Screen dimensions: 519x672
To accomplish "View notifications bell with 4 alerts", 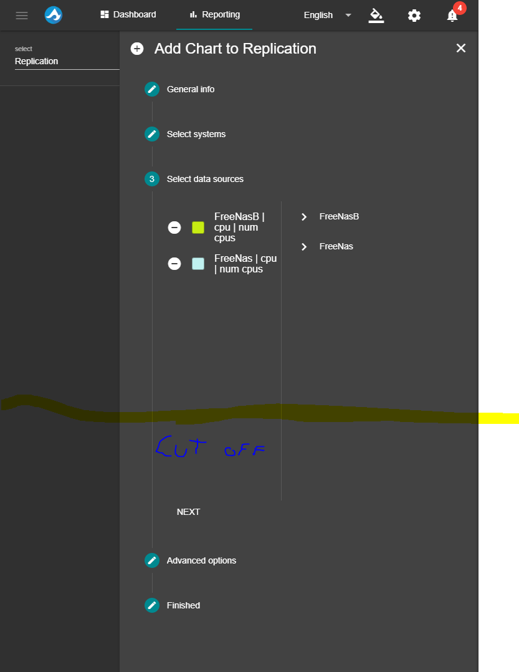I will pyautogui.click(x=452, y=16).
